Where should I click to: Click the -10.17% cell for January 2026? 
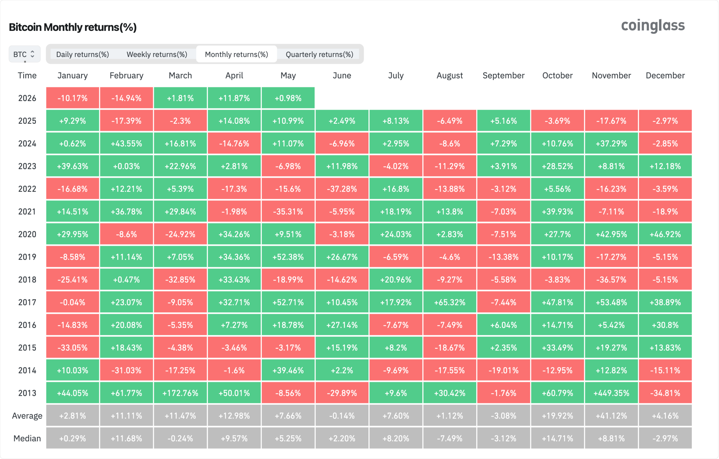tap(72, 98)
